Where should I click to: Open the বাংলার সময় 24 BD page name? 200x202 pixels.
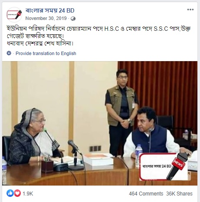[x=50, y=10]
